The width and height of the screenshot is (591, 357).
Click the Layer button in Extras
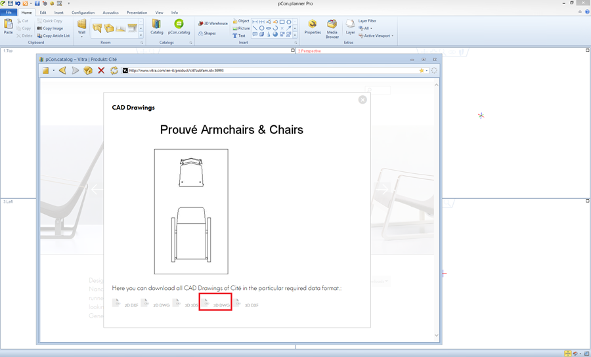(350, 27)
